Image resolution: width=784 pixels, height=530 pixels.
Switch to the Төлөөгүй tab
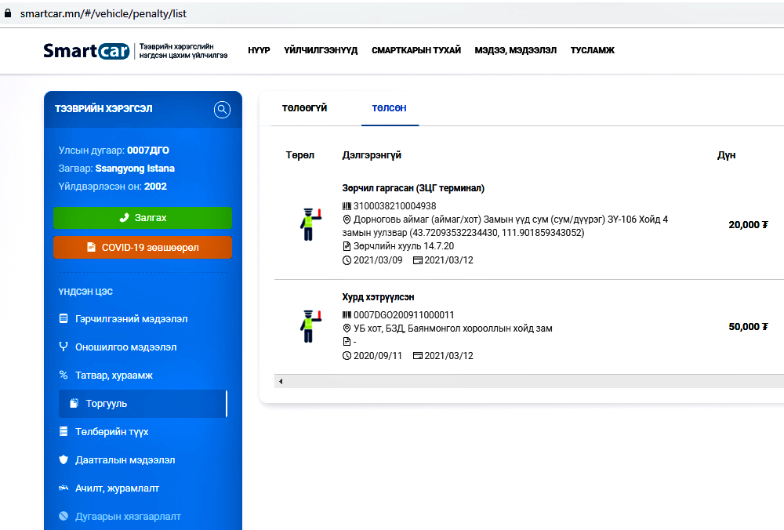tap(304, 108)
